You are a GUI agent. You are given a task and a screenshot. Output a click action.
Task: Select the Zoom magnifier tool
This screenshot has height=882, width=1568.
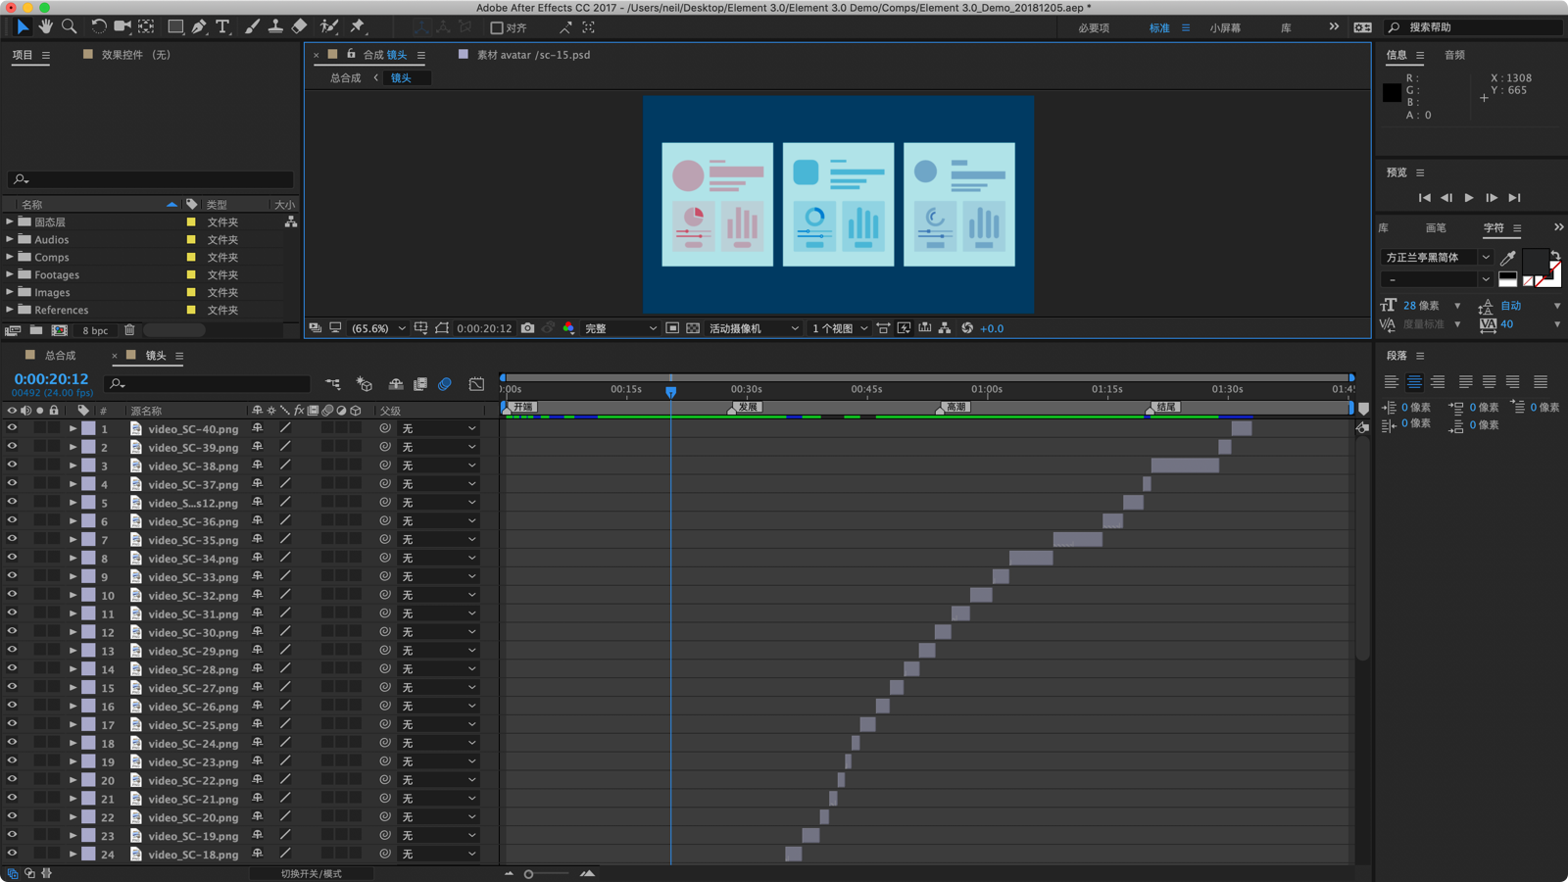coord(69,26)
